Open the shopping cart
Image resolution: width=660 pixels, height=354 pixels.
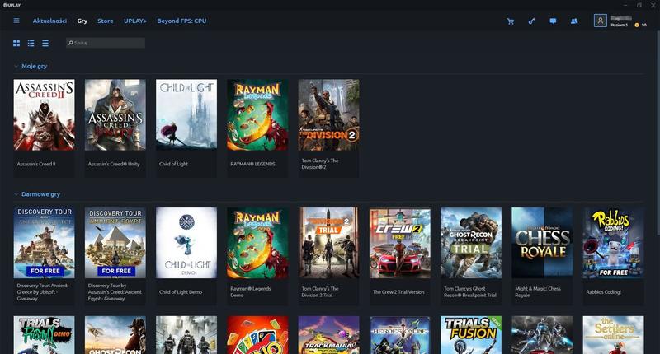[x=510, y=21]
